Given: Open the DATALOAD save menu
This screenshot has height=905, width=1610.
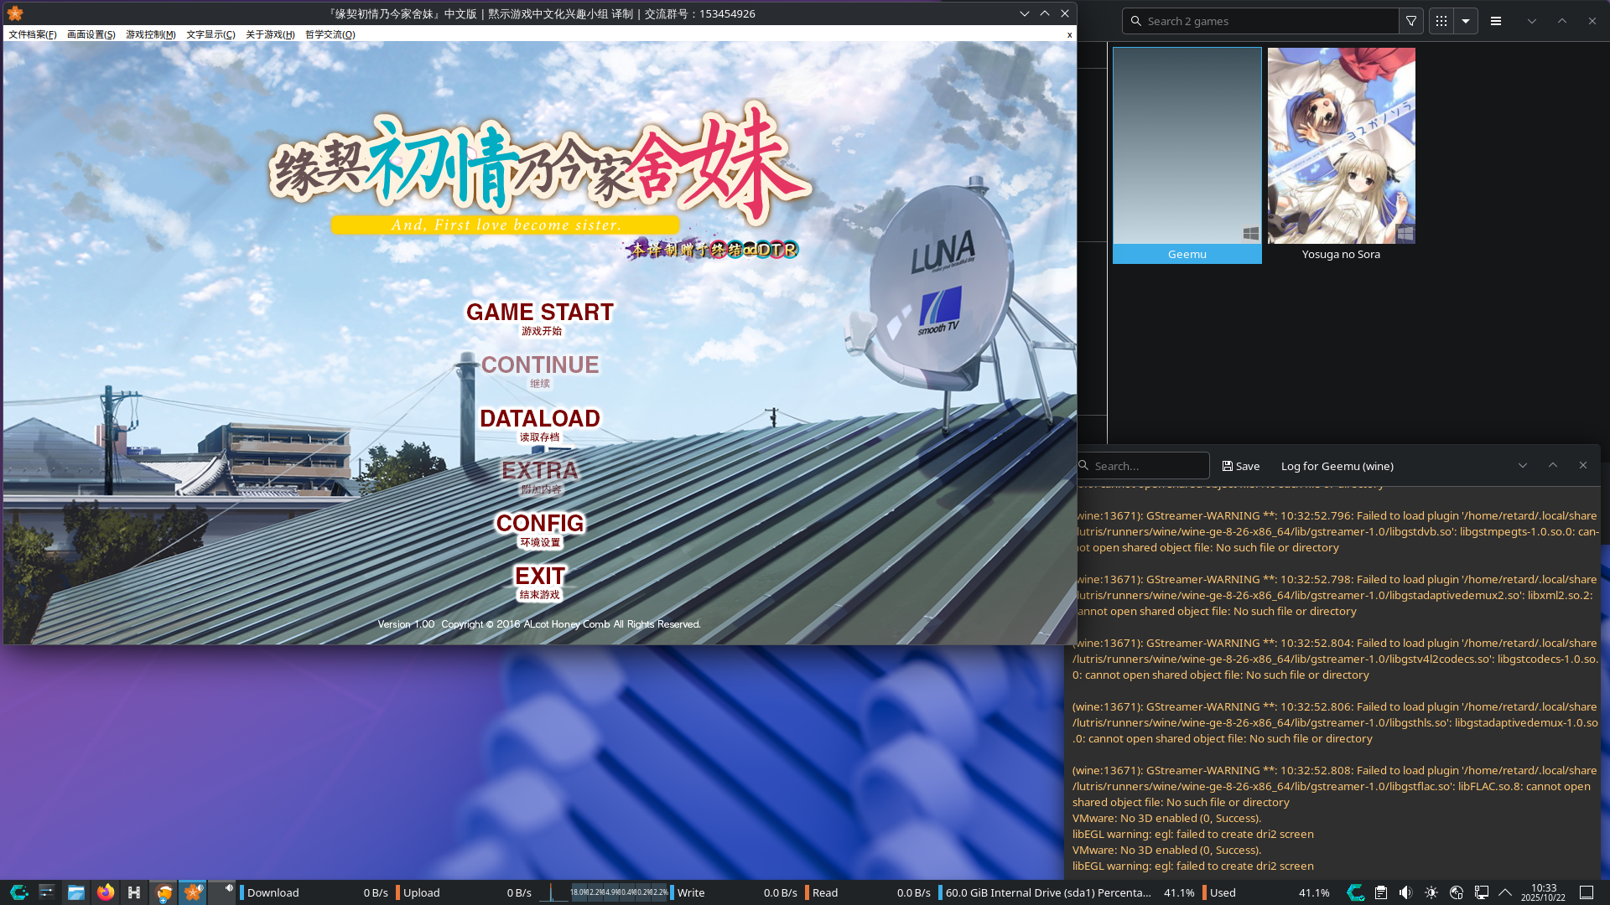Looking at the screenshot, I should [540, 419].
